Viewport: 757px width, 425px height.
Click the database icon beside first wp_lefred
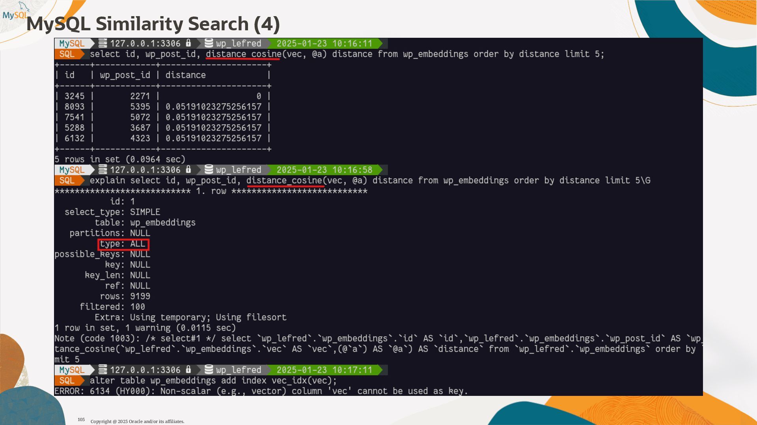point(209,43)
